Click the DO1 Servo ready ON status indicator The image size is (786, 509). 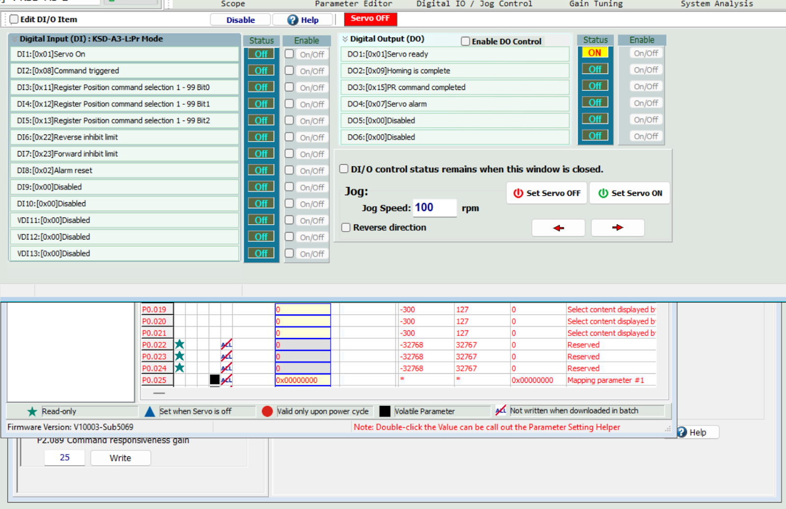595,53
